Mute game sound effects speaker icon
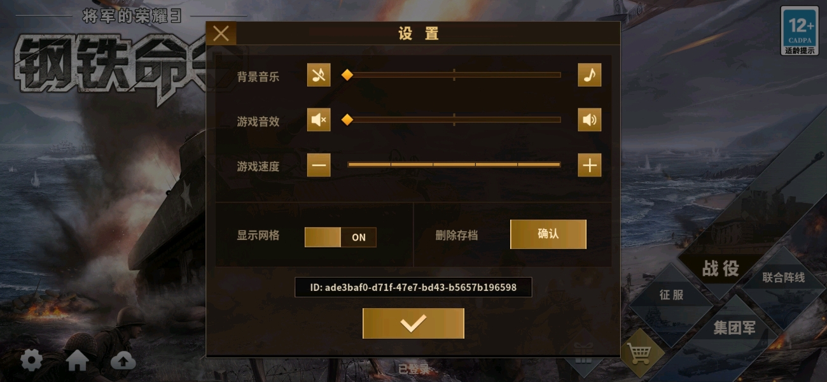The width and height of the screenshot is (827, 382). pyautogui.click(x=319, y=120)
